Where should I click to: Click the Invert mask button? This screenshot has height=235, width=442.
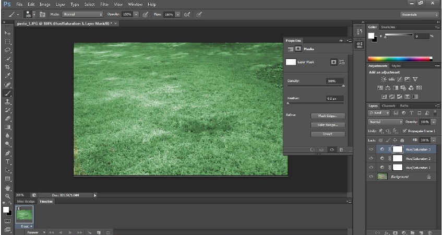(327, 134)
